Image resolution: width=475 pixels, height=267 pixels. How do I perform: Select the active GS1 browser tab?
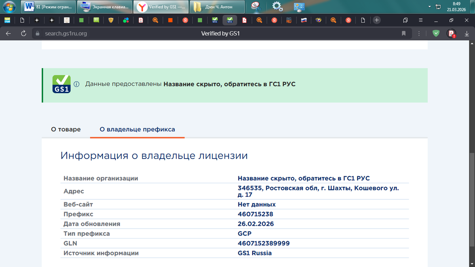230,20
